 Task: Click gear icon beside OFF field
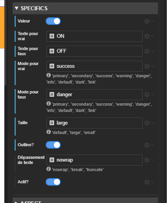147,51
